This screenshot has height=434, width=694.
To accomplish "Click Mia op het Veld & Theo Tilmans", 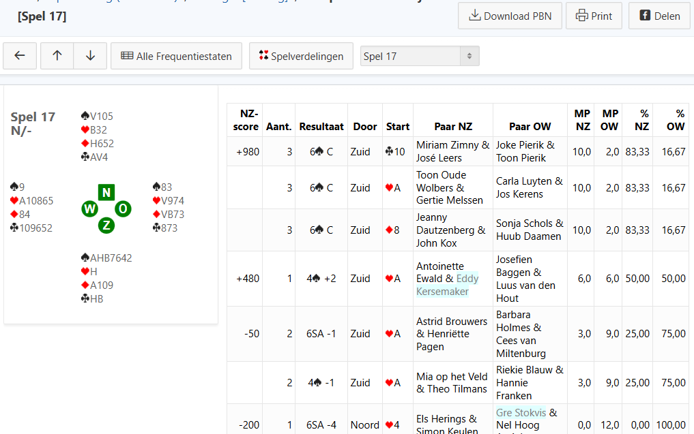I will coord(453,383).
